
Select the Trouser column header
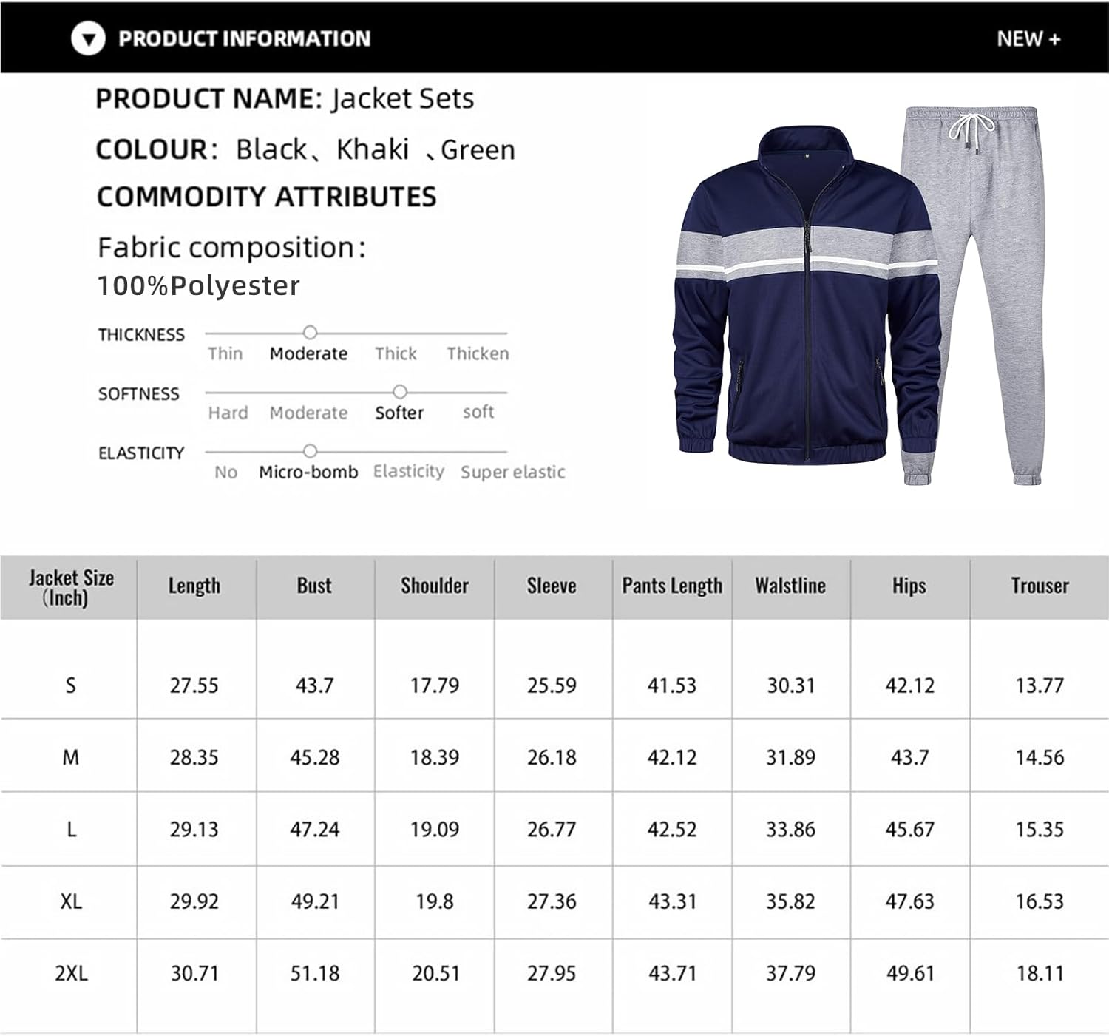click(x=1040, y=586)
